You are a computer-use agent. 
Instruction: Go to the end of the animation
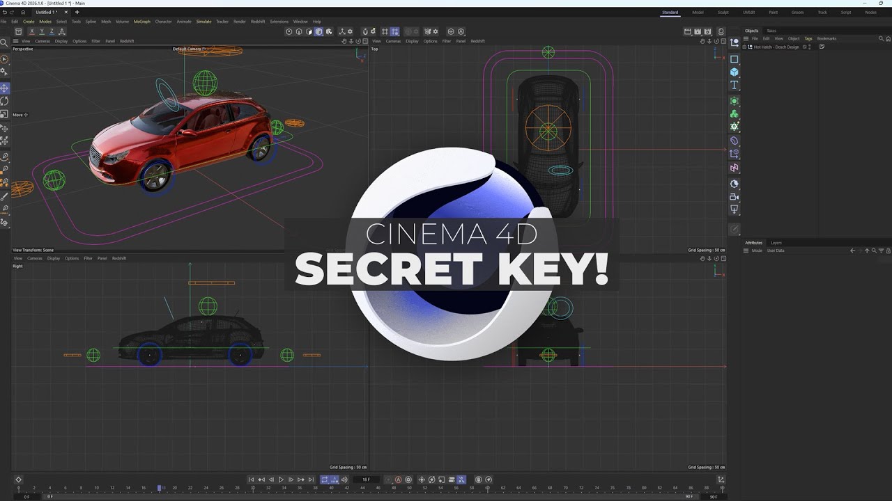311,479
